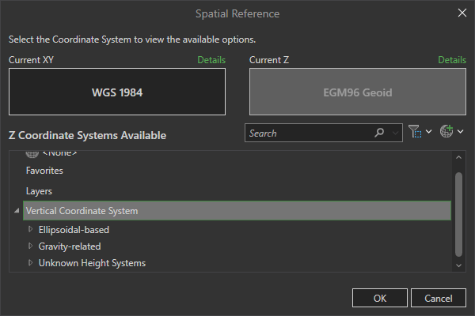
Task: Expand the Gravity-related group
Action: 31,246
